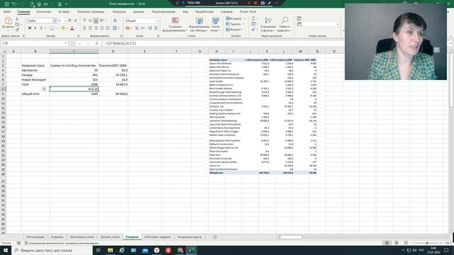Viewport: 454px width, 255px height.
Task: Stop the screen recording with red button
Action: pyautogui.click(x=255, y=3)
